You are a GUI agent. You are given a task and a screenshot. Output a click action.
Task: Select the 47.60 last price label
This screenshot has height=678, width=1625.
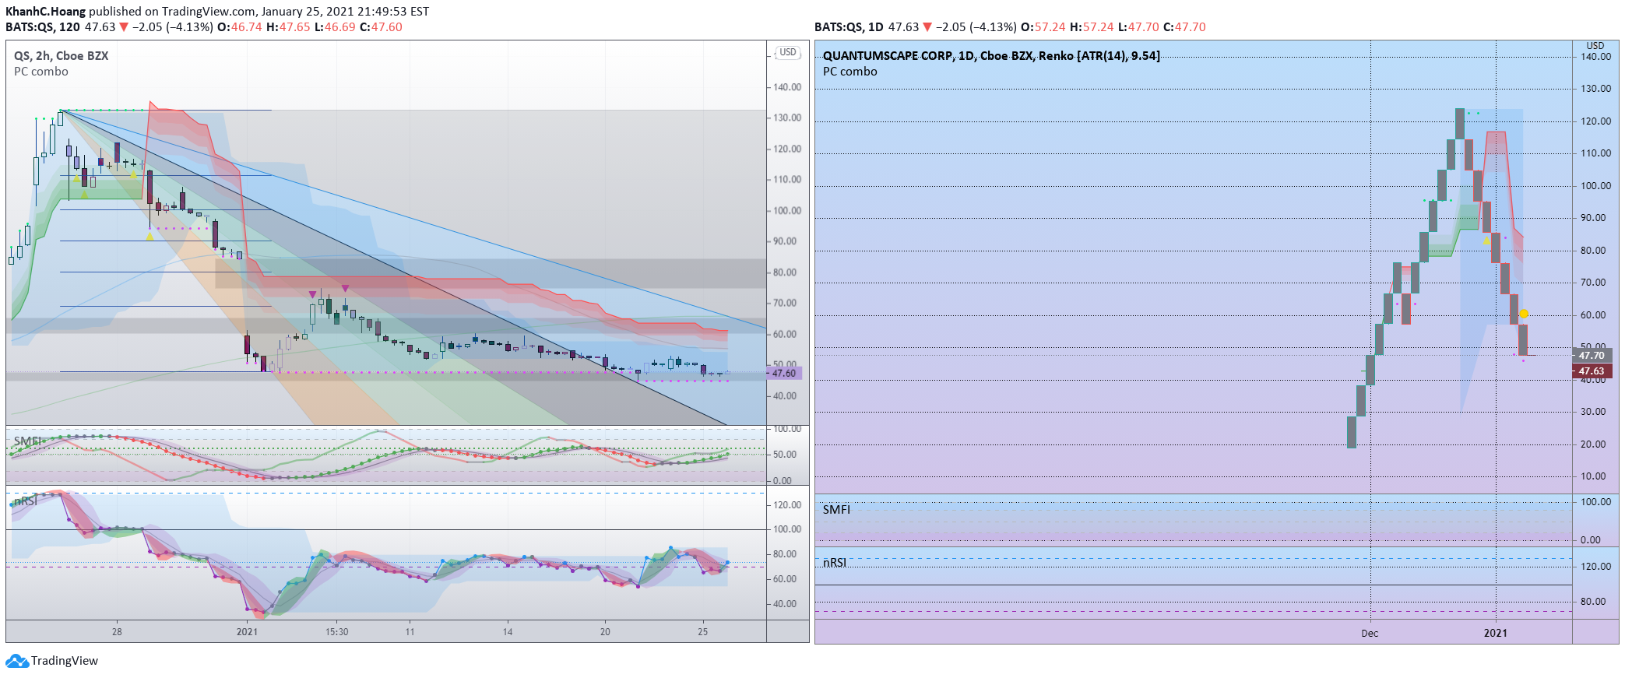[784, 374]
